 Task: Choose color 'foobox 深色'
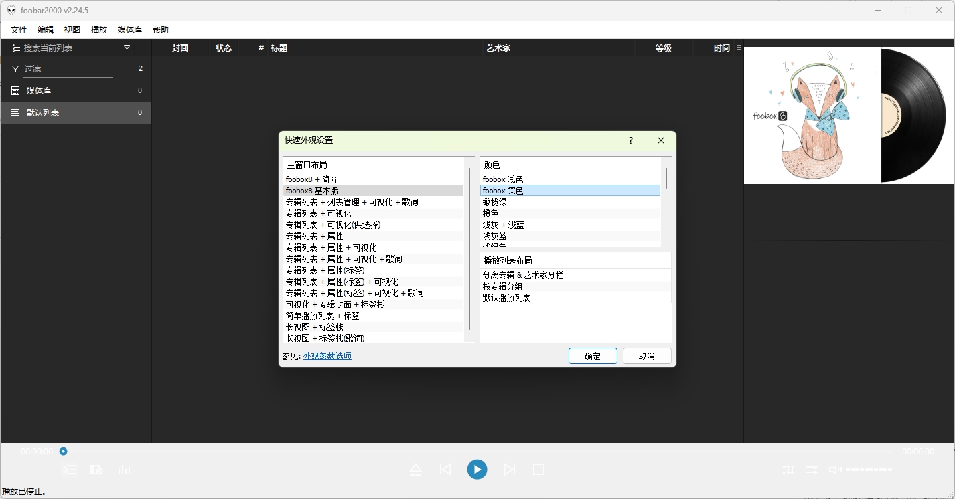(570, 191)
